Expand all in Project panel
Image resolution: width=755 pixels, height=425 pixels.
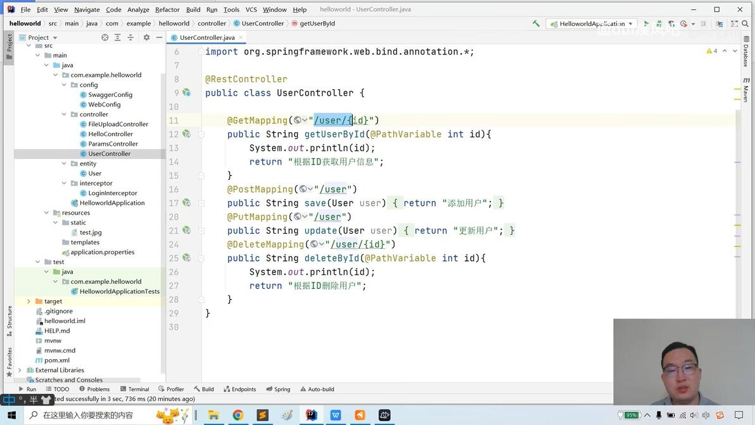pyautogui.click(x=117, y=37)
